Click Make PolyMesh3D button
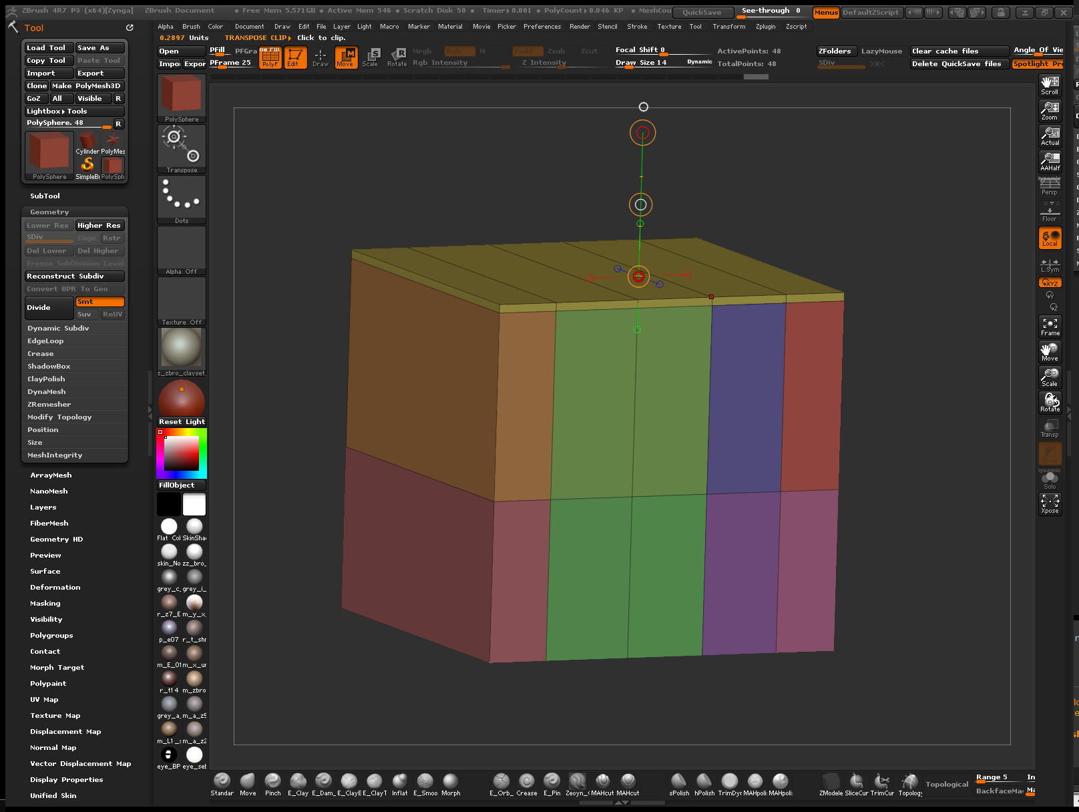The image size is (1079, 812). 86,86
